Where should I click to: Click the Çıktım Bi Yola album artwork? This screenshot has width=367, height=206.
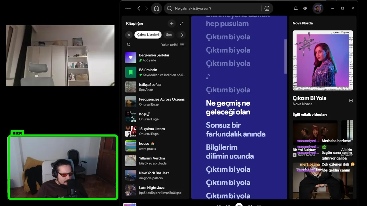pos(323,60)
